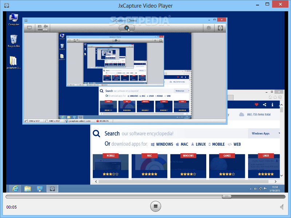The width and height of the screenshot is (291, 218).
Task: Click the home icon in the browser window
Action: coord(270,97)
